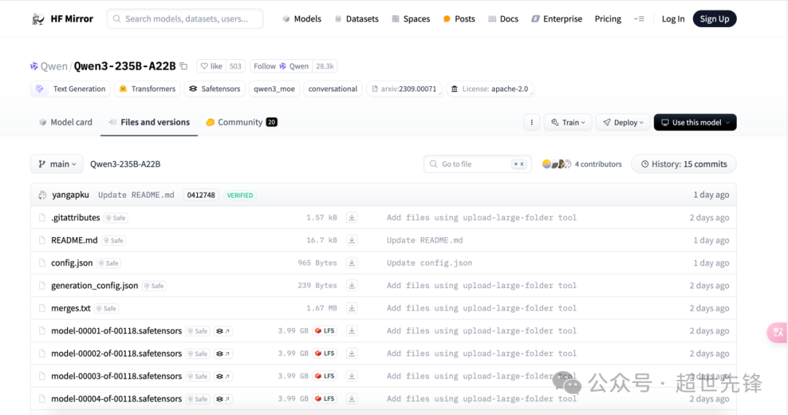Viewport: 788px width, 415px height.
Task: Click the Log In link
Action: tap(673, 18)
